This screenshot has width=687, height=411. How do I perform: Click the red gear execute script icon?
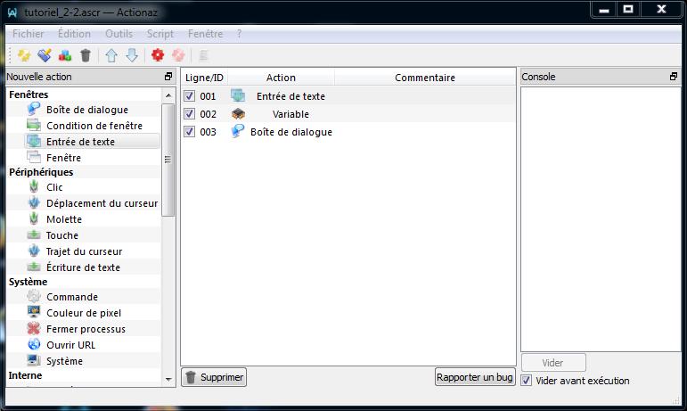coord(158,55)
